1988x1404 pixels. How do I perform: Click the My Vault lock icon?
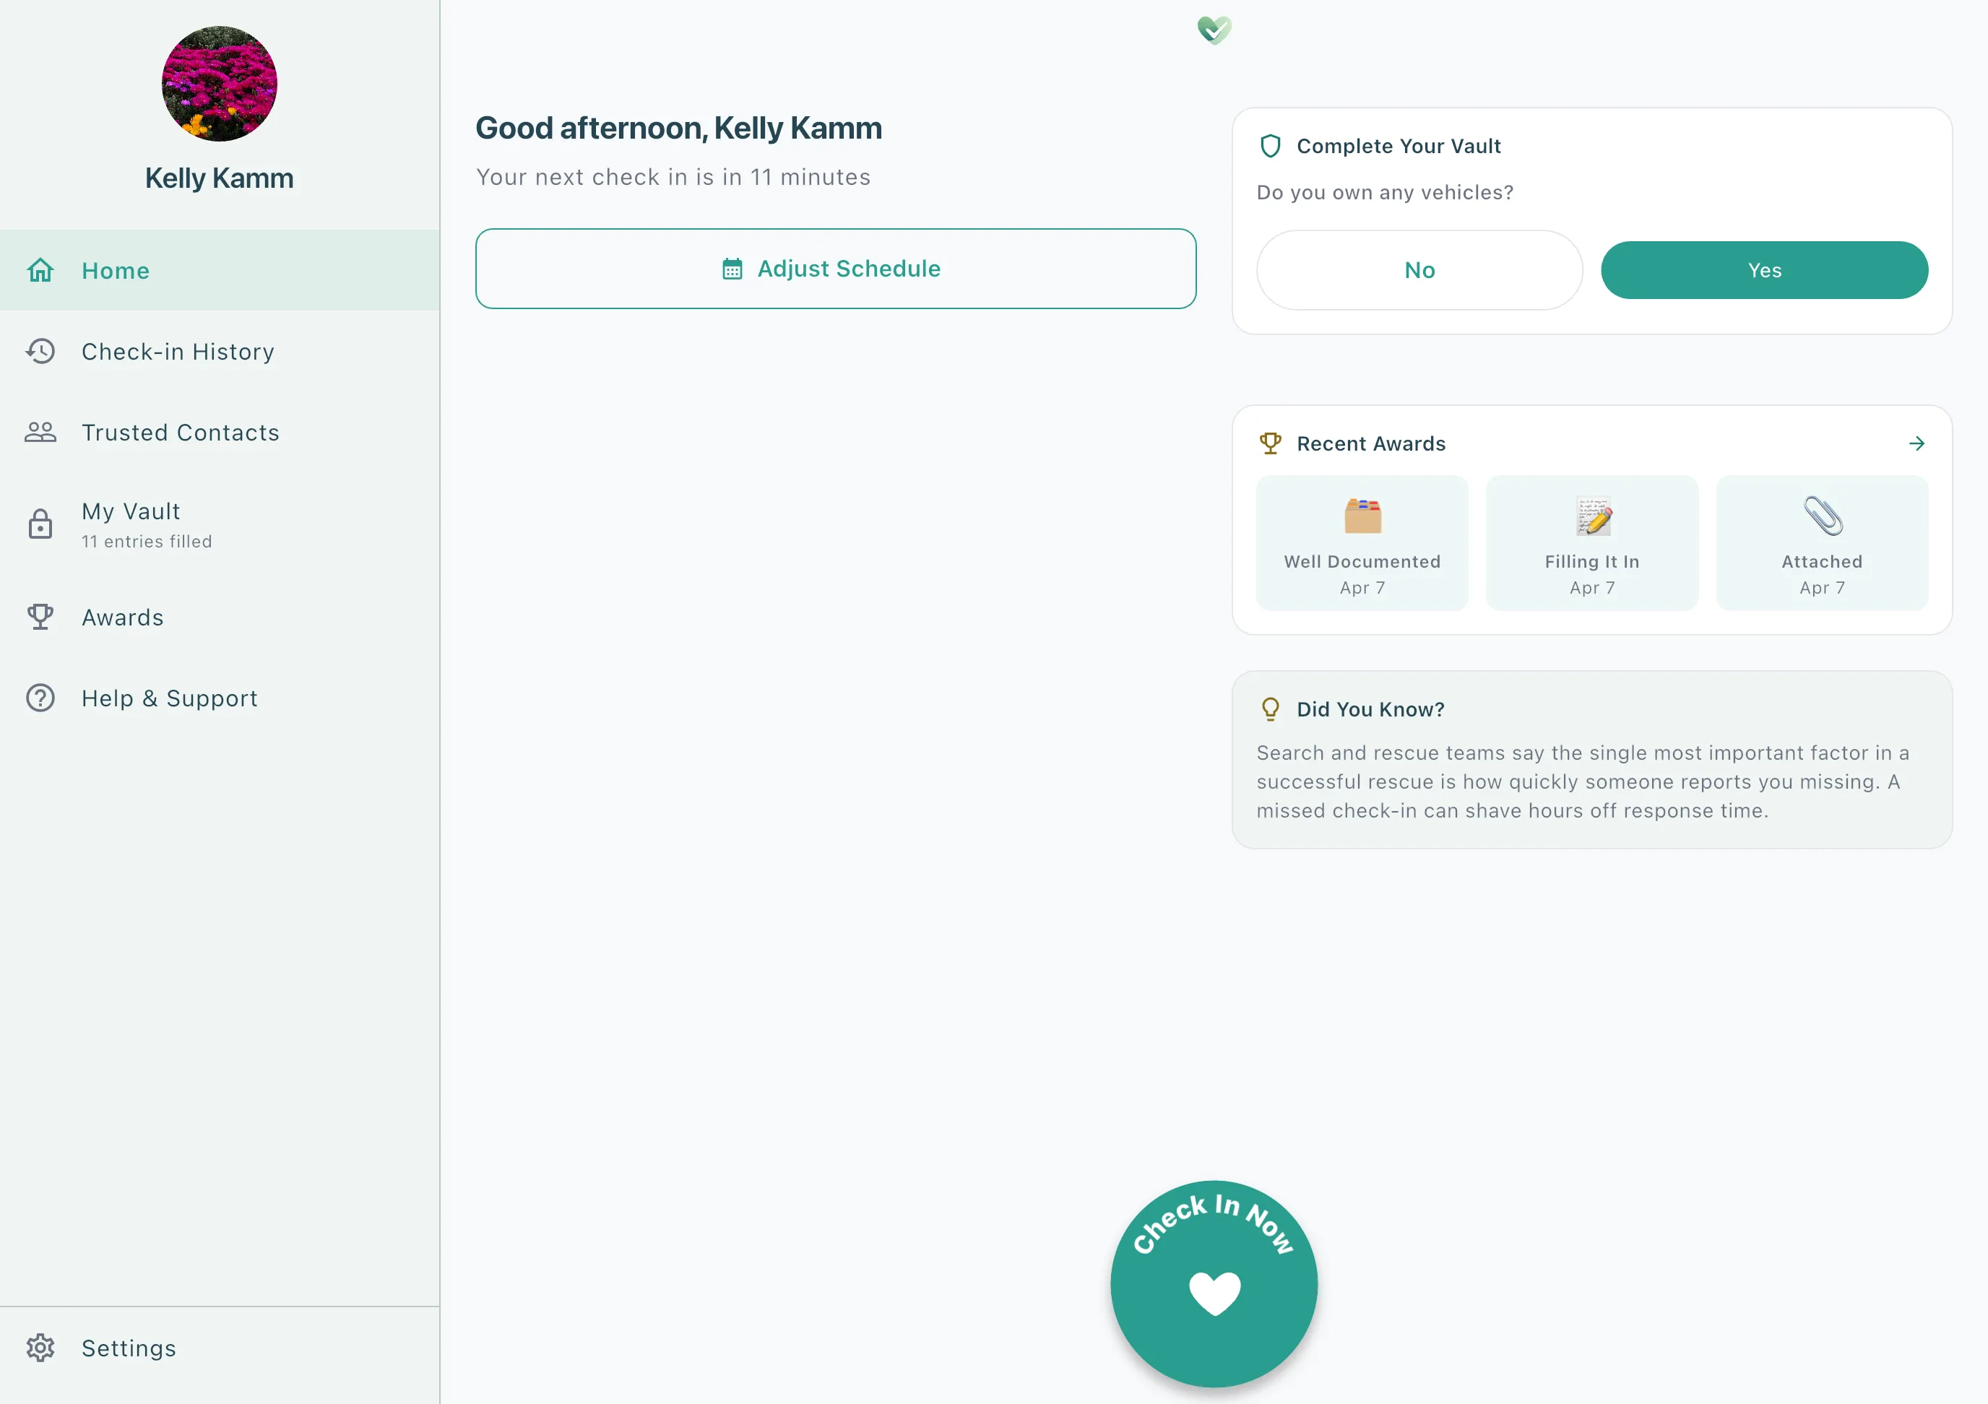(40, 524)
